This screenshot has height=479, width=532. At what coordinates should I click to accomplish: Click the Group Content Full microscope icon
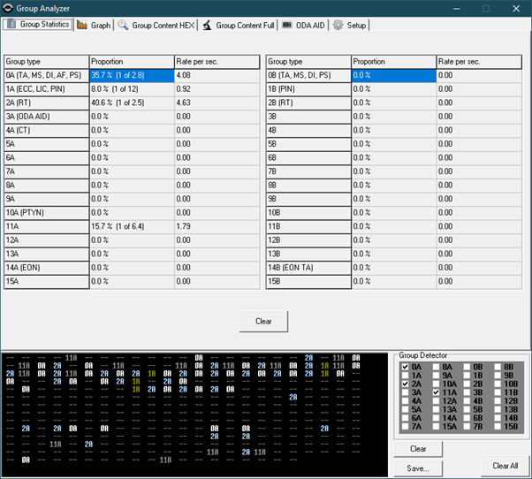pos(206,26)
